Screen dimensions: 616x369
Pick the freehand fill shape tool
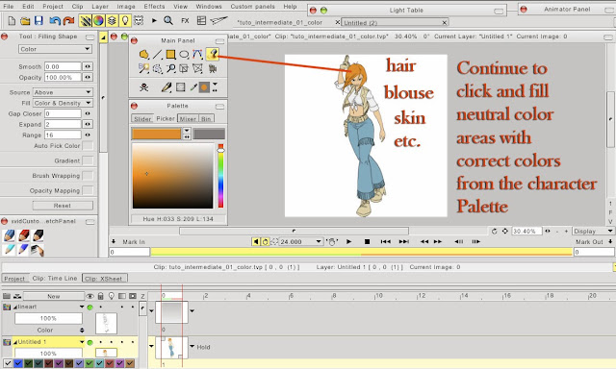pos(143,55)
